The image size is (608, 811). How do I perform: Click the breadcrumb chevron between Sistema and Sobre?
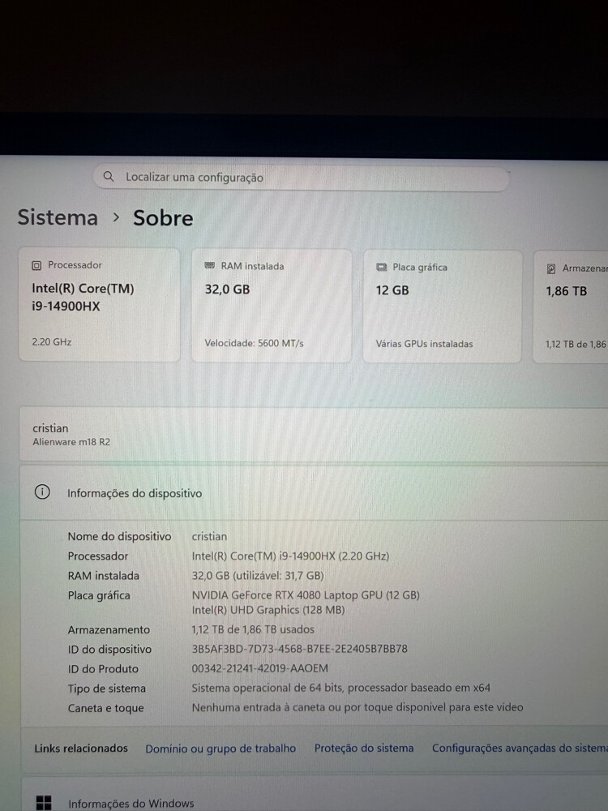116,217
